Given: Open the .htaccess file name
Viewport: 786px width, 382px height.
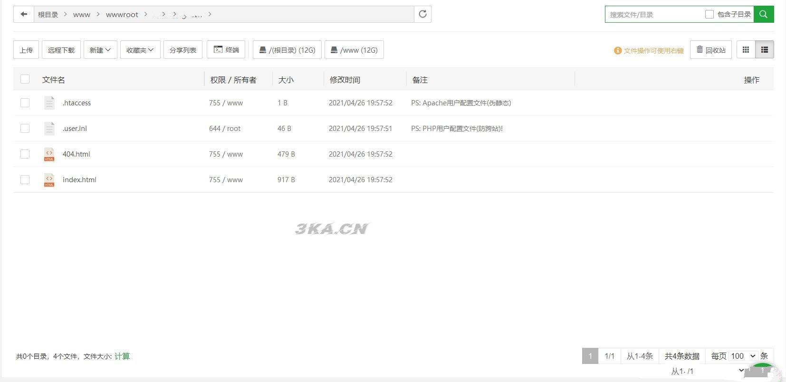Looking at the screenshot, I should [x=77, y=103].
